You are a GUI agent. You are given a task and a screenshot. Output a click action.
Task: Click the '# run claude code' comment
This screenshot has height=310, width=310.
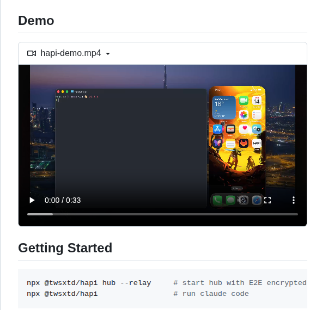211,294
